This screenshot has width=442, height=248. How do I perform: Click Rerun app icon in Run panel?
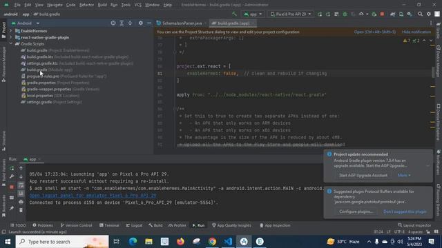[12, 168]
